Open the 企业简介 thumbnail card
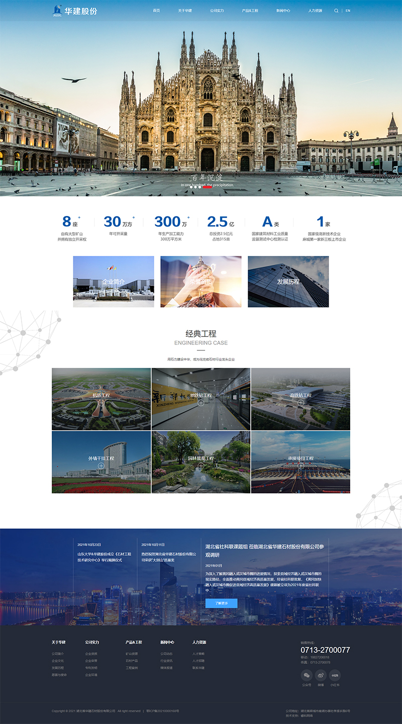This screenshot has width=402, height=724. tap(114, 281)
